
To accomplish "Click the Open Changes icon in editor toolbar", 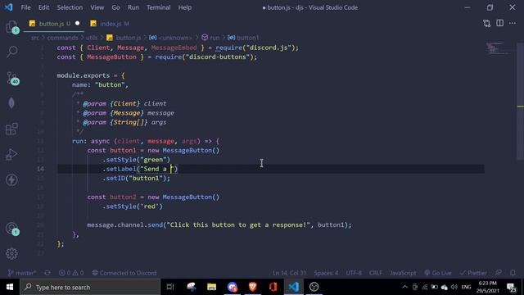I will point(487,24).
